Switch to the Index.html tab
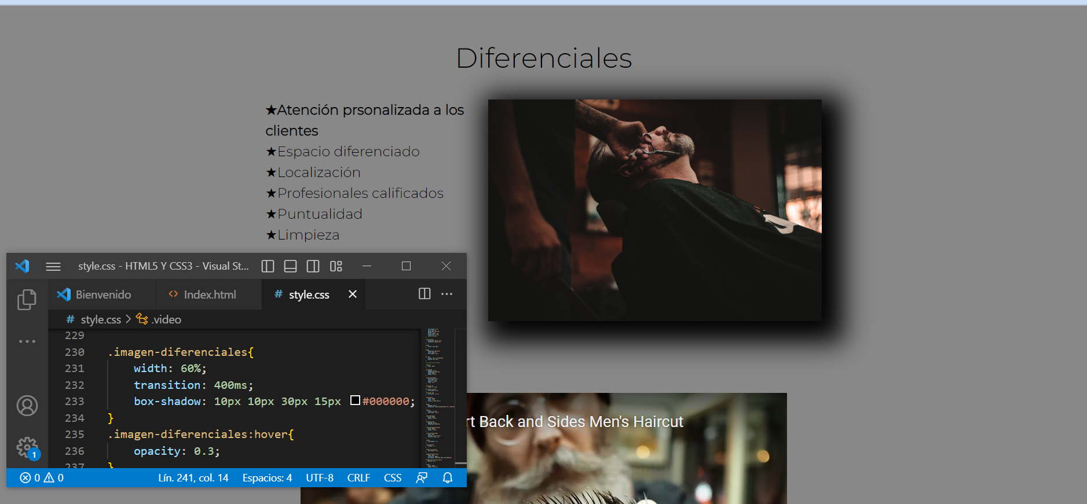 [x=209, y=295]
